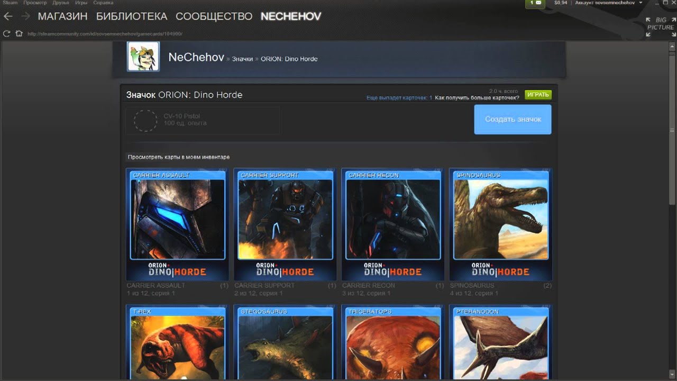The width and height of the screenshot is (677, 381).
Task: Open the Spinosaurus card
Action: click(x=500, y=224)
